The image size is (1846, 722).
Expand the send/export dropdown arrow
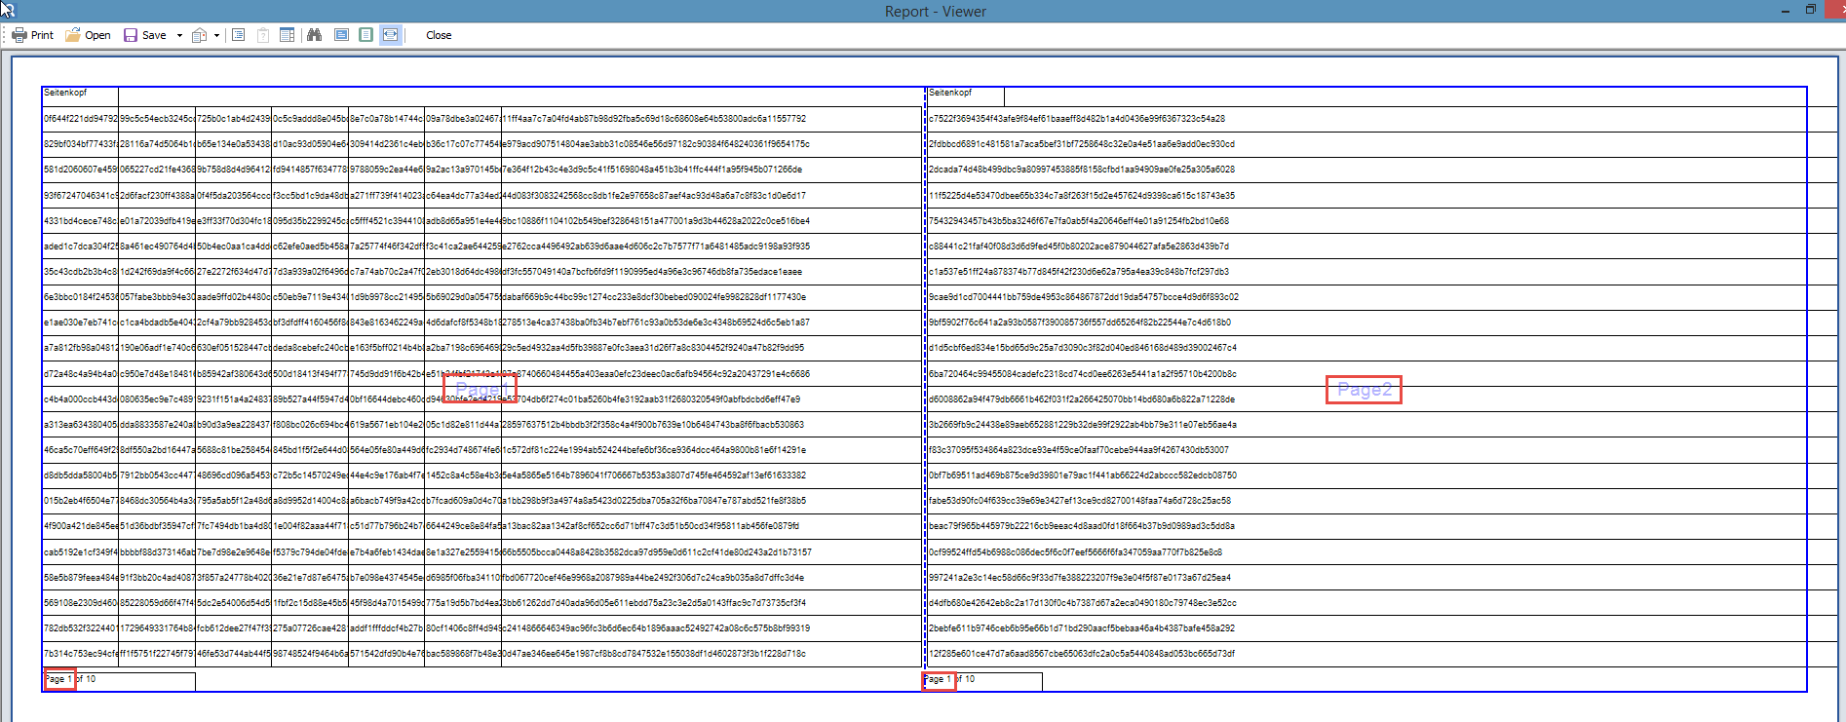pos(216,35)
